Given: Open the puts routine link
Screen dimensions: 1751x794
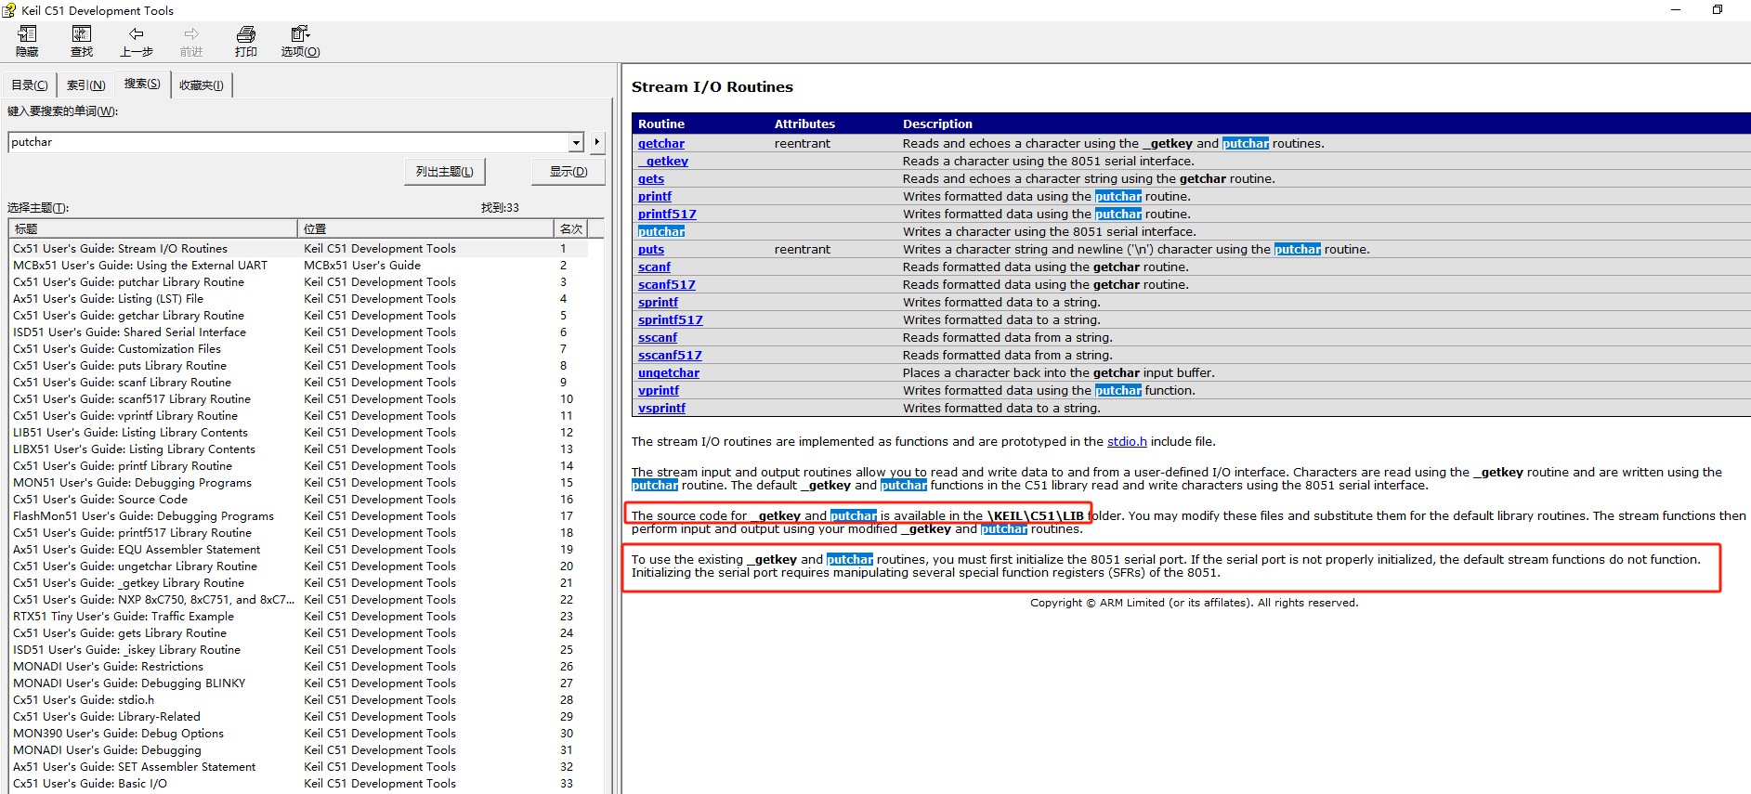Looking at the screenshot, I should pyautogui.click(x=651, y=250).
